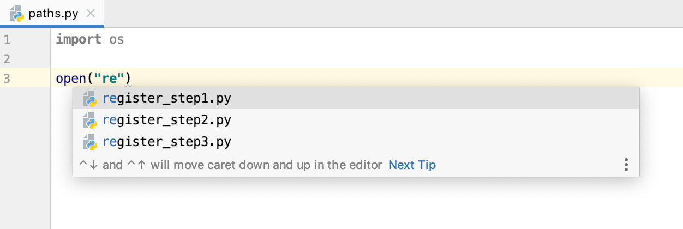Click line number 3 in the gutter
The width and height of the screenshot is (683, 229).
(x=7, y=79)
